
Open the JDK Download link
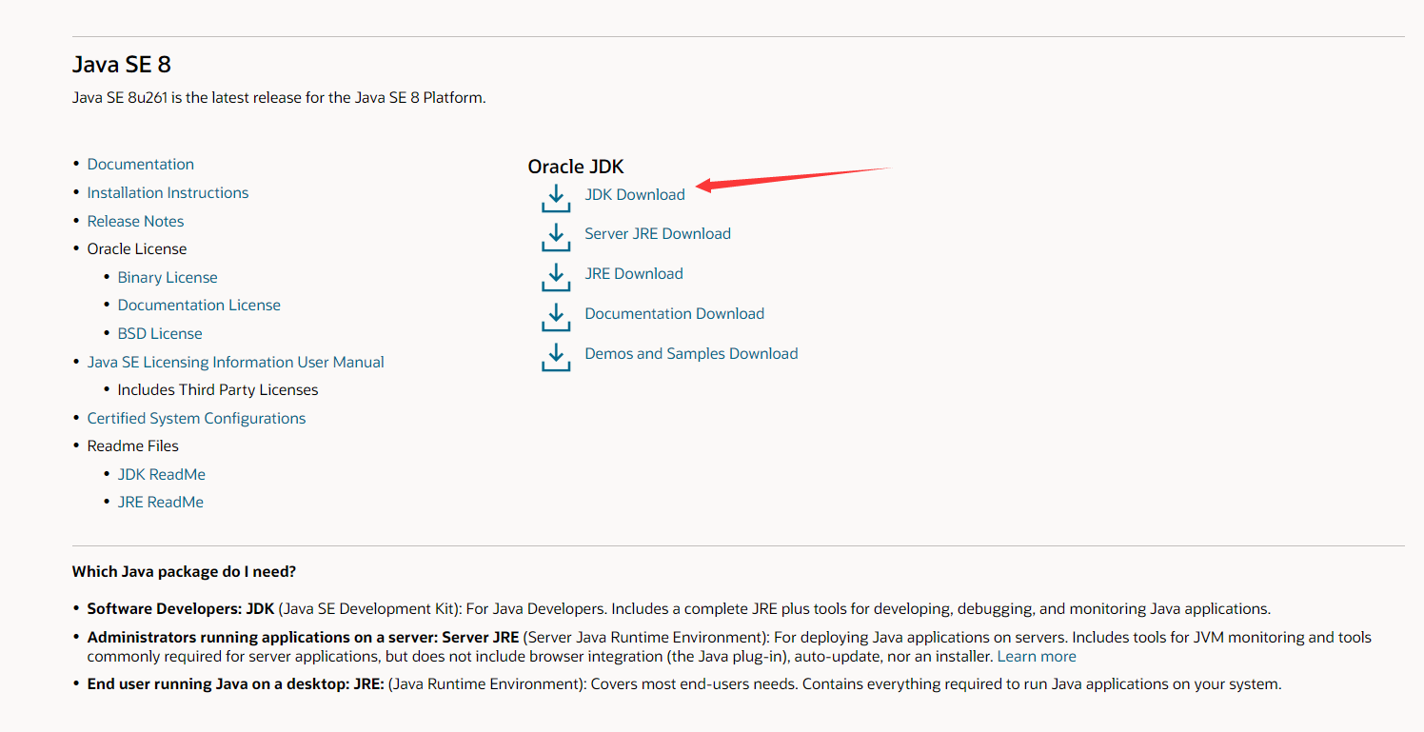pyautogui.click(x=635, y=194)
